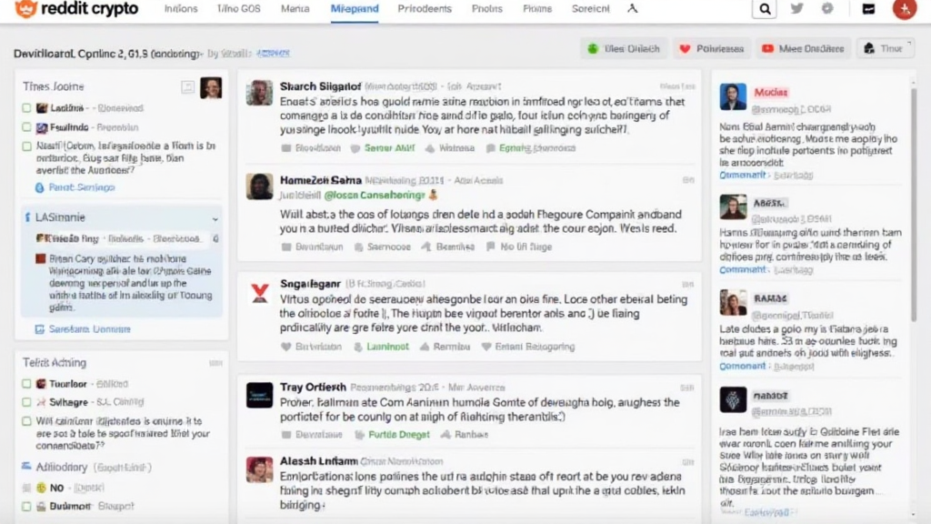Viewport: 931px width, 524px height.
Task: Collapse the LASinanie section chevron
Action: pyautogui.click(x=215, y=219)
